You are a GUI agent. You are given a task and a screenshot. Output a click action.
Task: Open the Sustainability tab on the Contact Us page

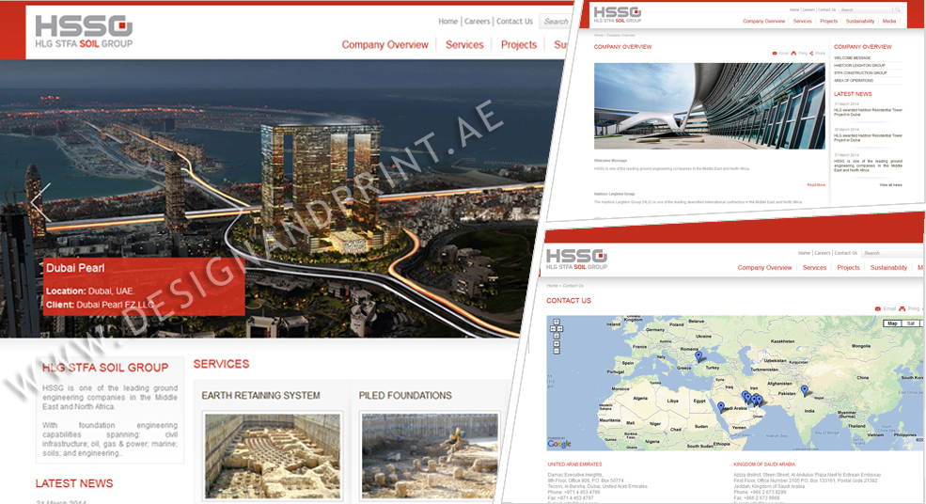tap(888, 267)
